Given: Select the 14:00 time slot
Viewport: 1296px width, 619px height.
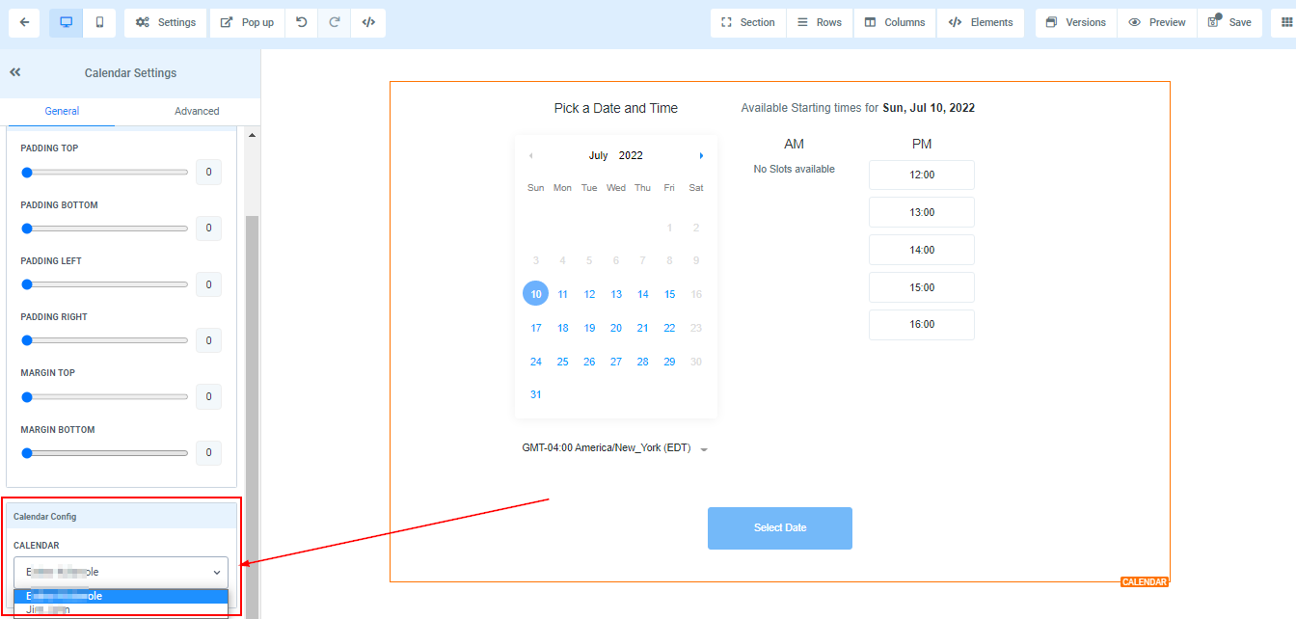Looking at the screenshot, I should [921, 250].
